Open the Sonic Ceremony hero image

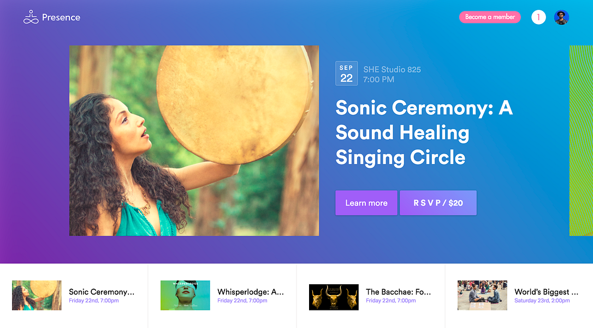(194, 140)
